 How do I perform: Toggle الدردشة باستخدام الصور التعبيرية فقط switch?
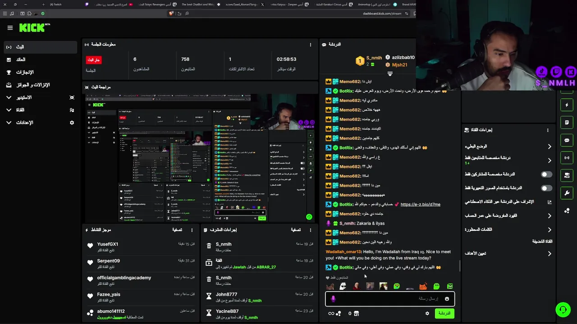click(546, 188)
